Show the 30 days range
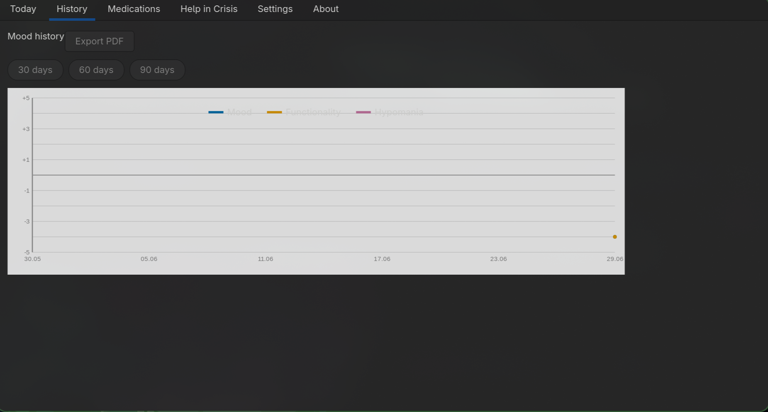The height and width of the screenshot is (412, 768). (35, 70)
